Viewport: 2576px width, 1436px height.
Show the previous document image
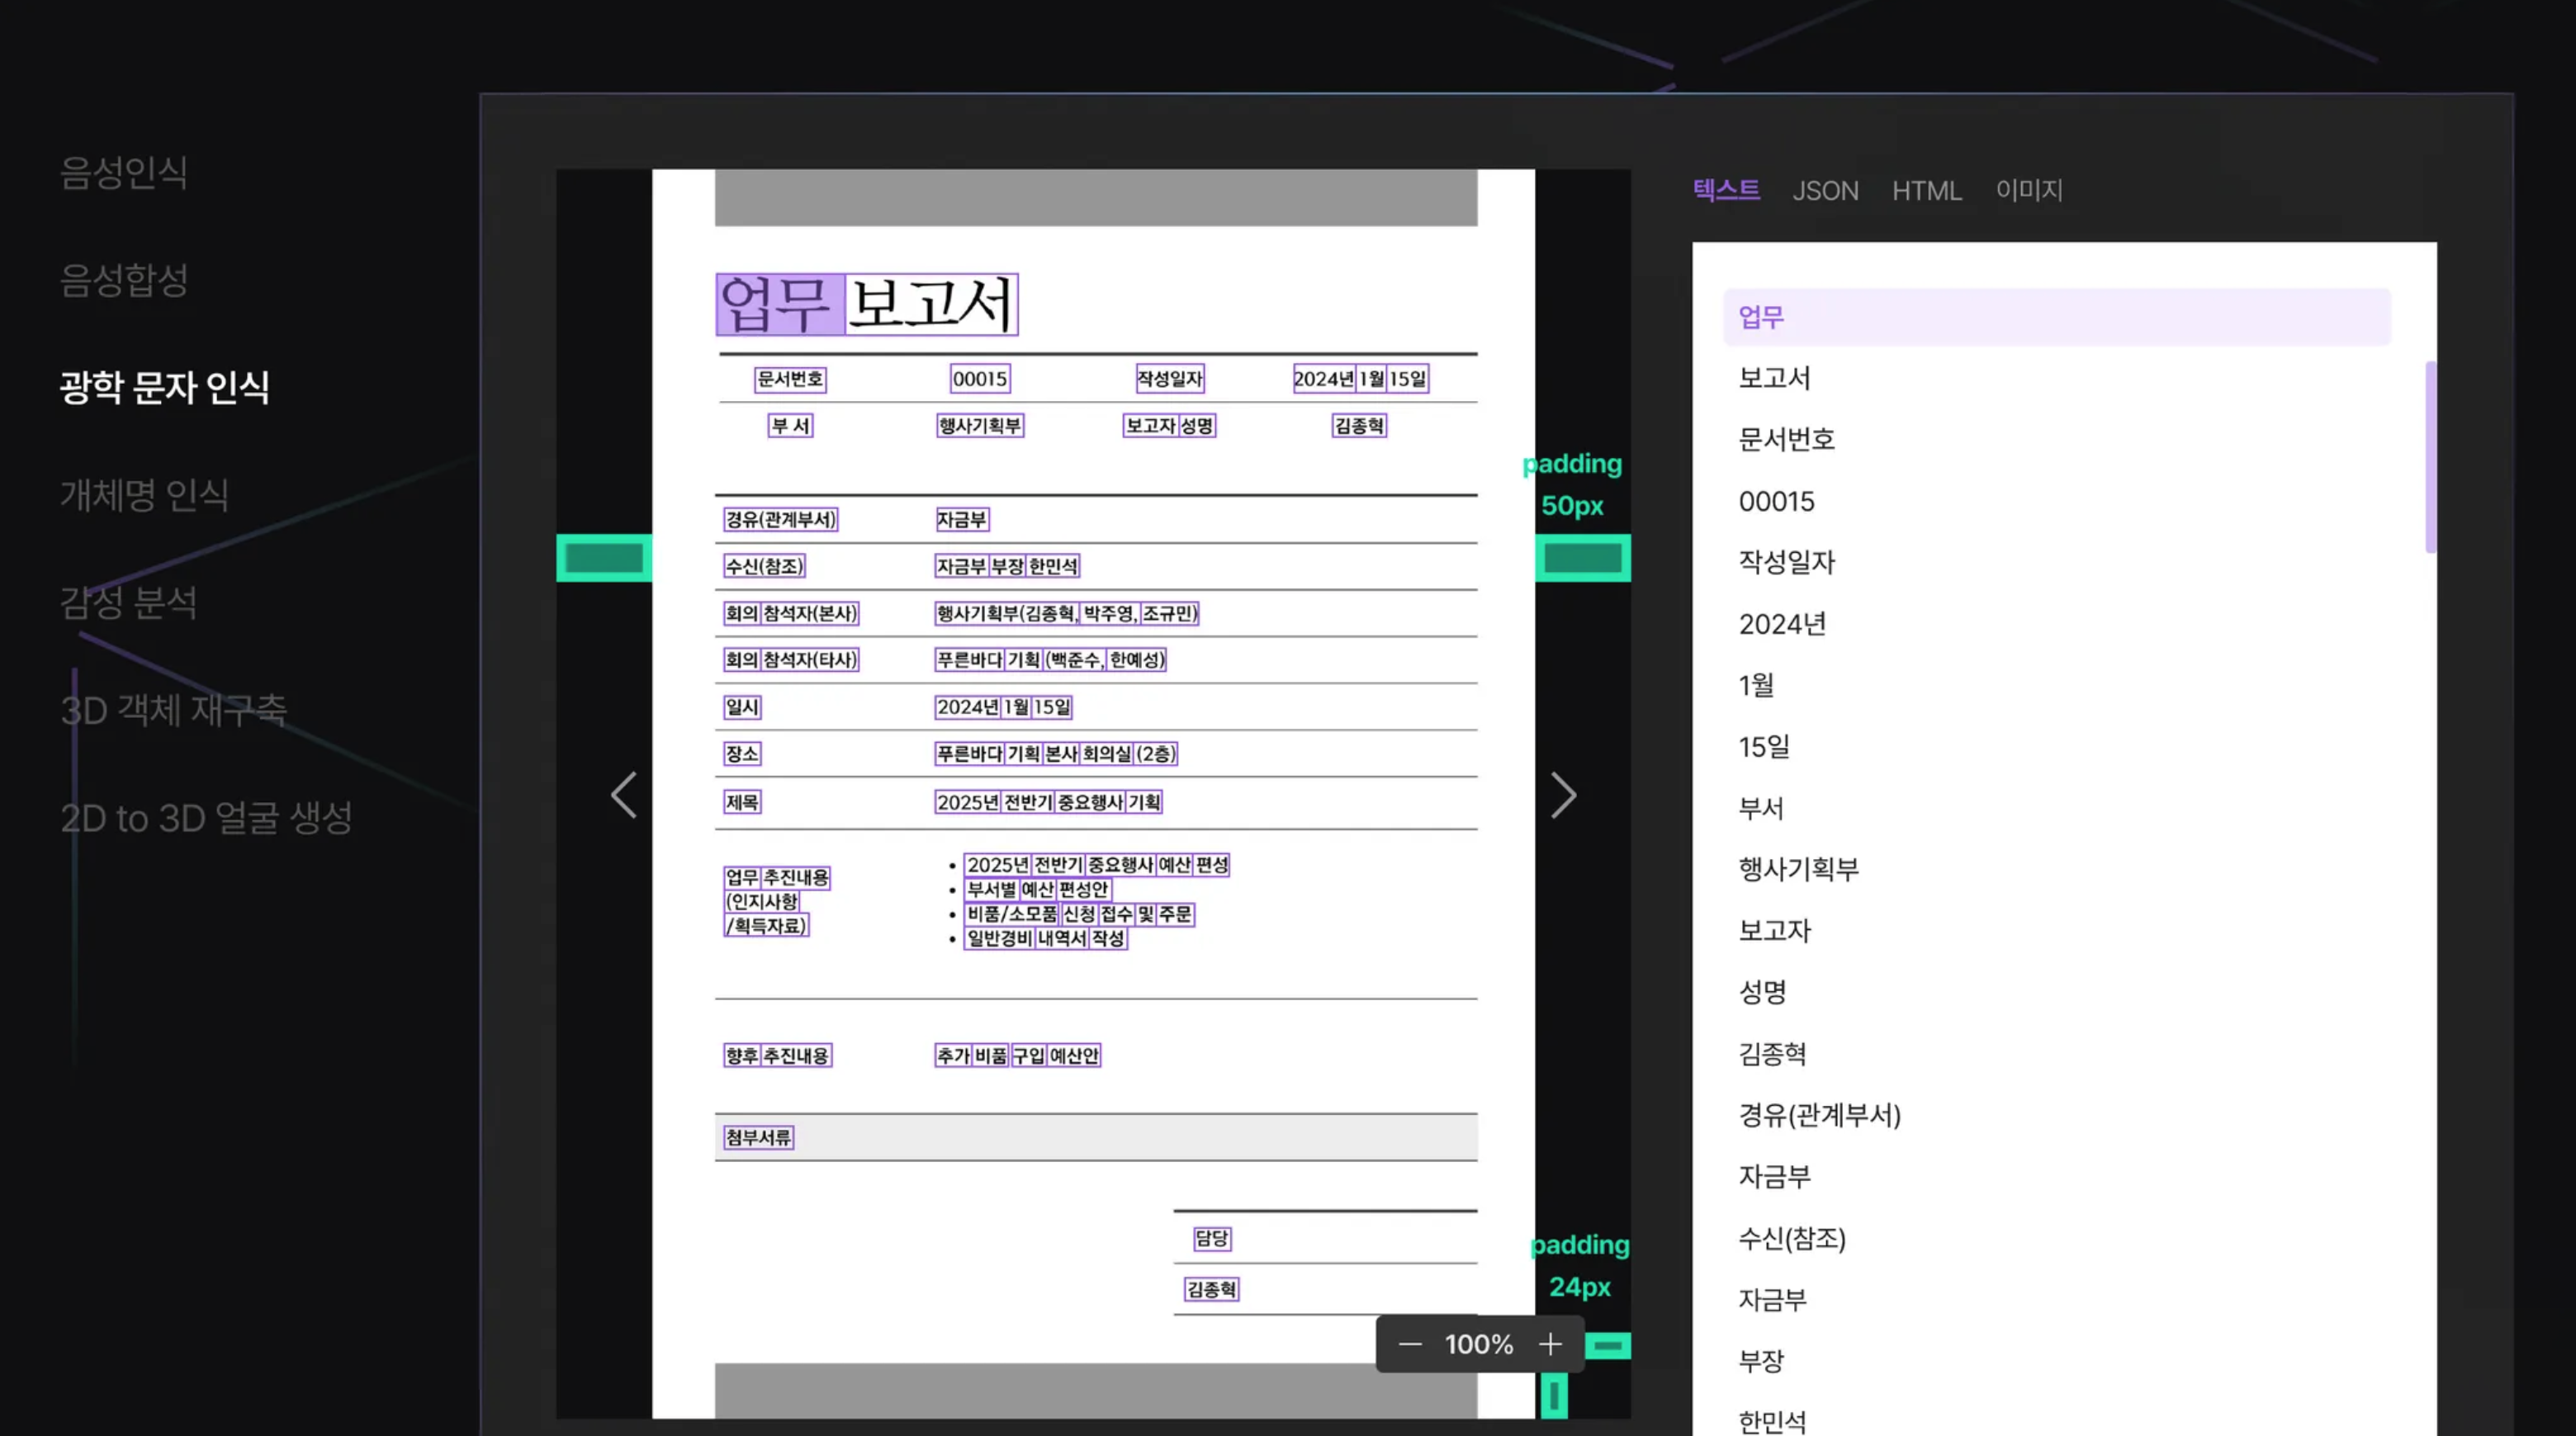click(624, 796)
